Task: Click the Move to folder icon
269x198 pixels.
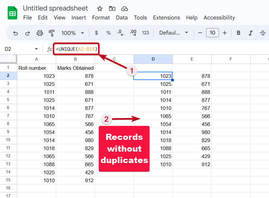Action: tap(112, 8)
